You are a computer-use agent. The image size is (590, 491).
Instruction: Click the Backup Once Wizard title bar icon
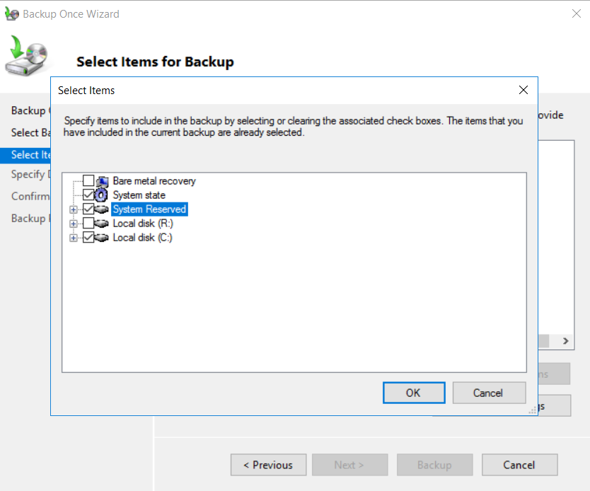12,13
